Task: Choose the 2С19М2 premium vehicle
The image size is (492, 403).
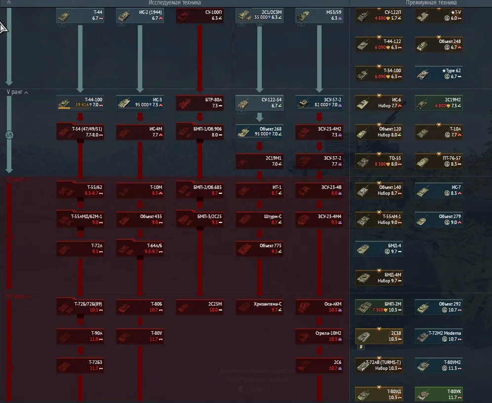Action: (x=438, y=102)
